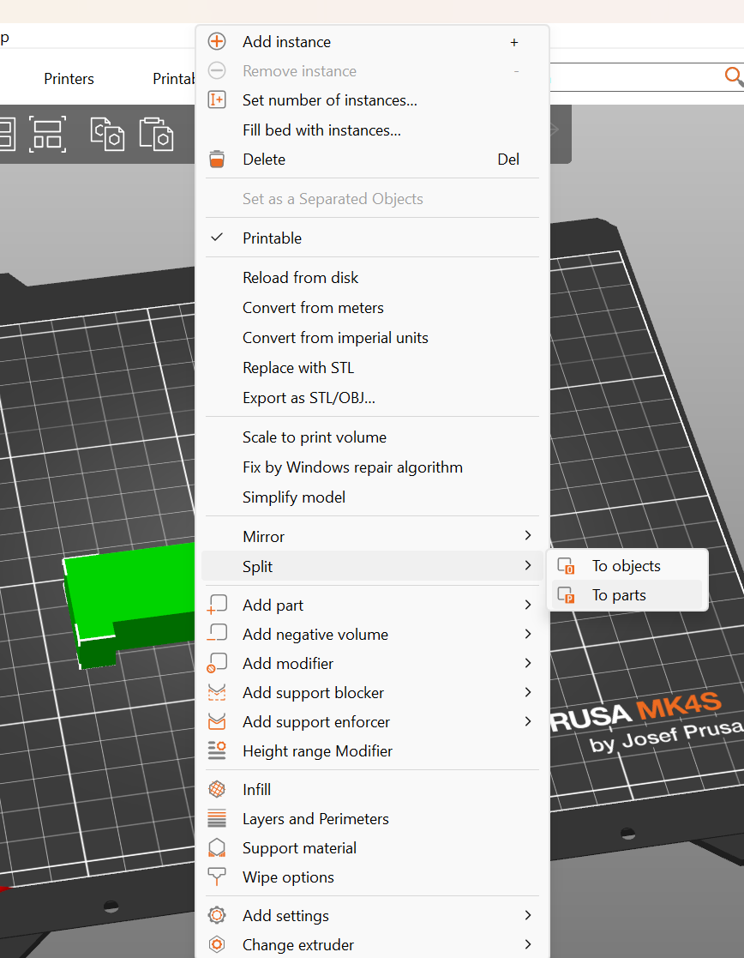Click the Paste objects toolbar icon
The image size is (744, 958).
pos(156,134)
